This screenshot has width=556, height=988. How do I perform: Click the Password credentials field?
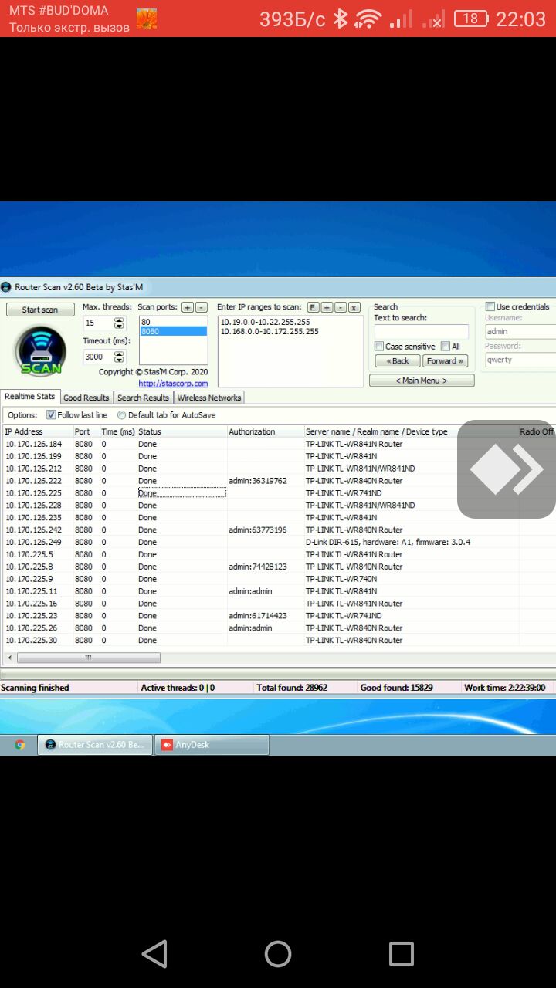pos(520,360)
